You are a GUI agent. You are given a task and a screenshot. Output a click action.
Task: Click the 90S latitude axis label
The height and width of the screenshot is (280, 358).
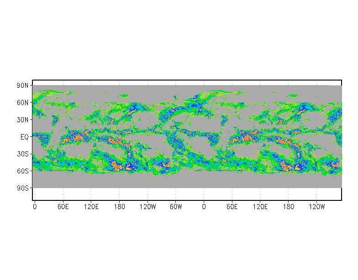click(x=23, y=188)
